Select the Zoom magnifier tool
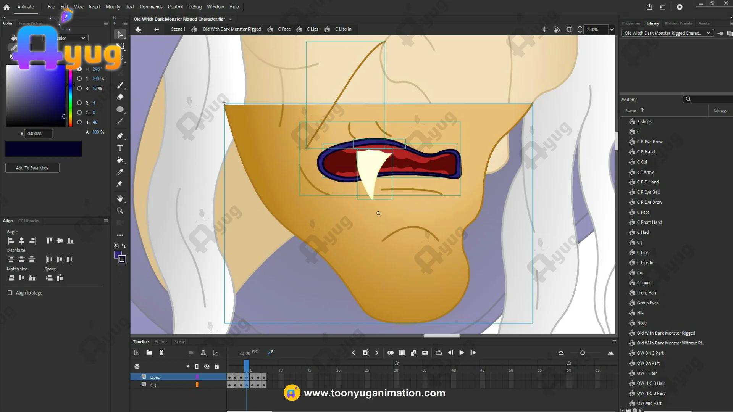 pyautogui.click(x=120, y=211)
